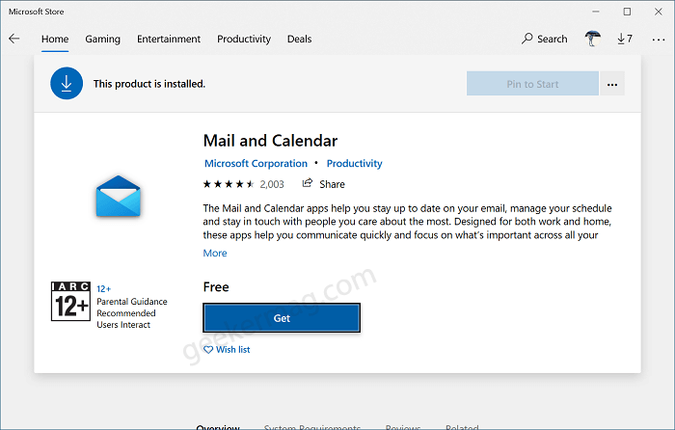This screenshot has width=675, height=430.
Task: Select the Productivity tab
Action: click(x=244, y=40)
